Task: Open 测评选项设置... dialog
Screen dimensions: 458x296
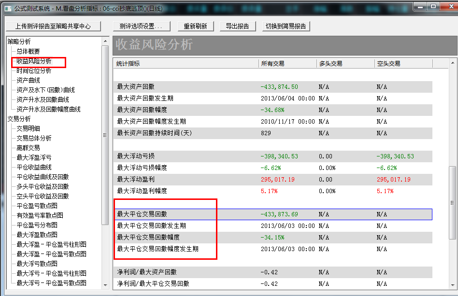Action: pyautogui.click(x=142, y=26)
